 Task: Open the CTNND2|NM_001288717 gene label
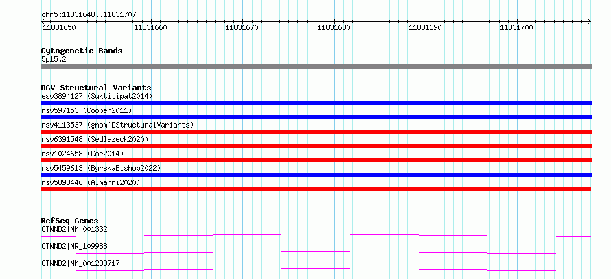80,263
